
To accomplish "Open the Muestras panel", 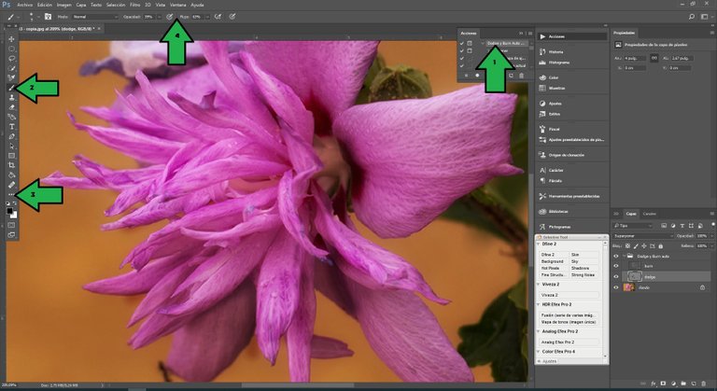I will click(556, 88).
